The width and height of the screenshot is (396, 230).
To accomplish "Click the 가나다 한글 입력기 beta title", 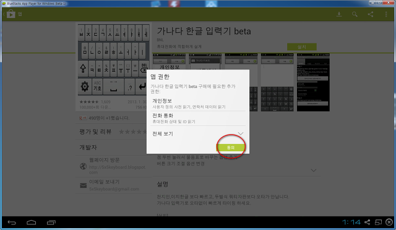I will pos(204,31).
